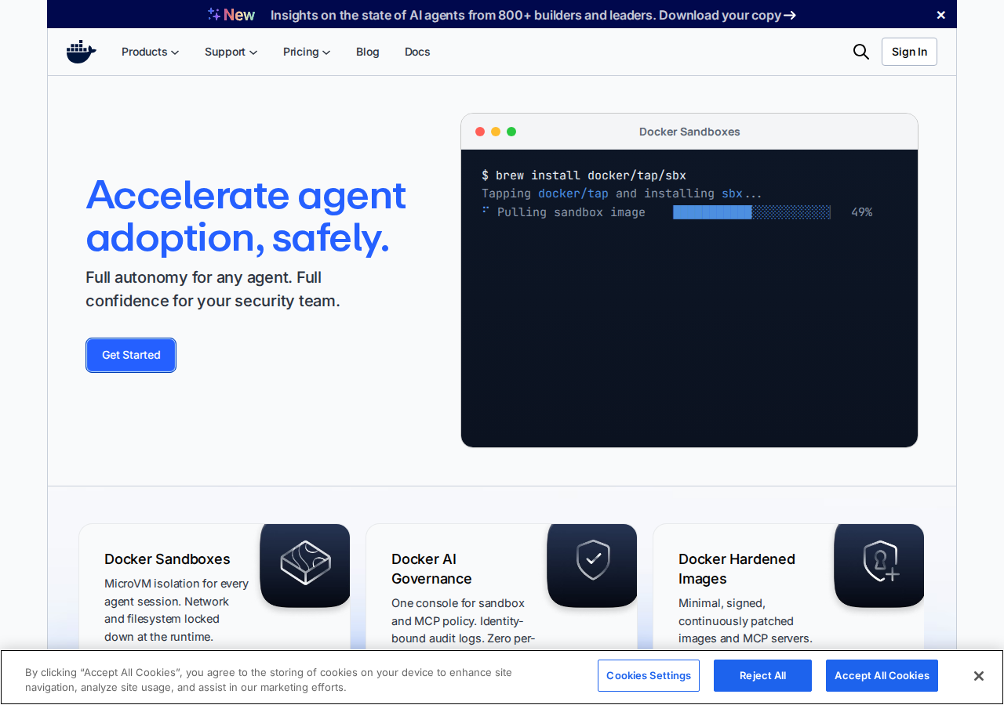Click the "Docker Sandboxes" terminal window title
This screenshot has height=705, width=1004.
[689, 132]
